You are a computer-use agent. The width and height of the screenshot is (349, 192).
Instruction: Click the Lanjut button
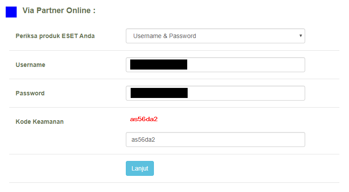point(140,168)
